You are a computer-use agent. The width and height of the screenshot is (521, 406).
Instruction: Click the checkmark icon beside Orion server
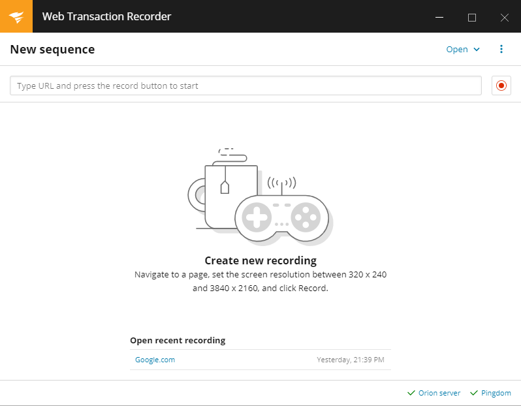point(411,393)
